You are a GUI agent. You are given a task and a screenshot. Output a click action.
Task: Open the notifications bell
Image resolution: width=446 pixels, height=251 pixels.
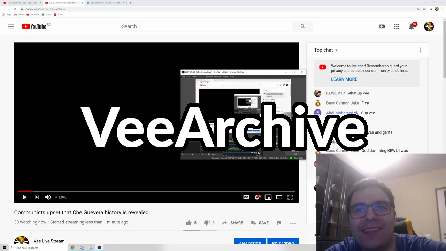[x=412, y=26]
